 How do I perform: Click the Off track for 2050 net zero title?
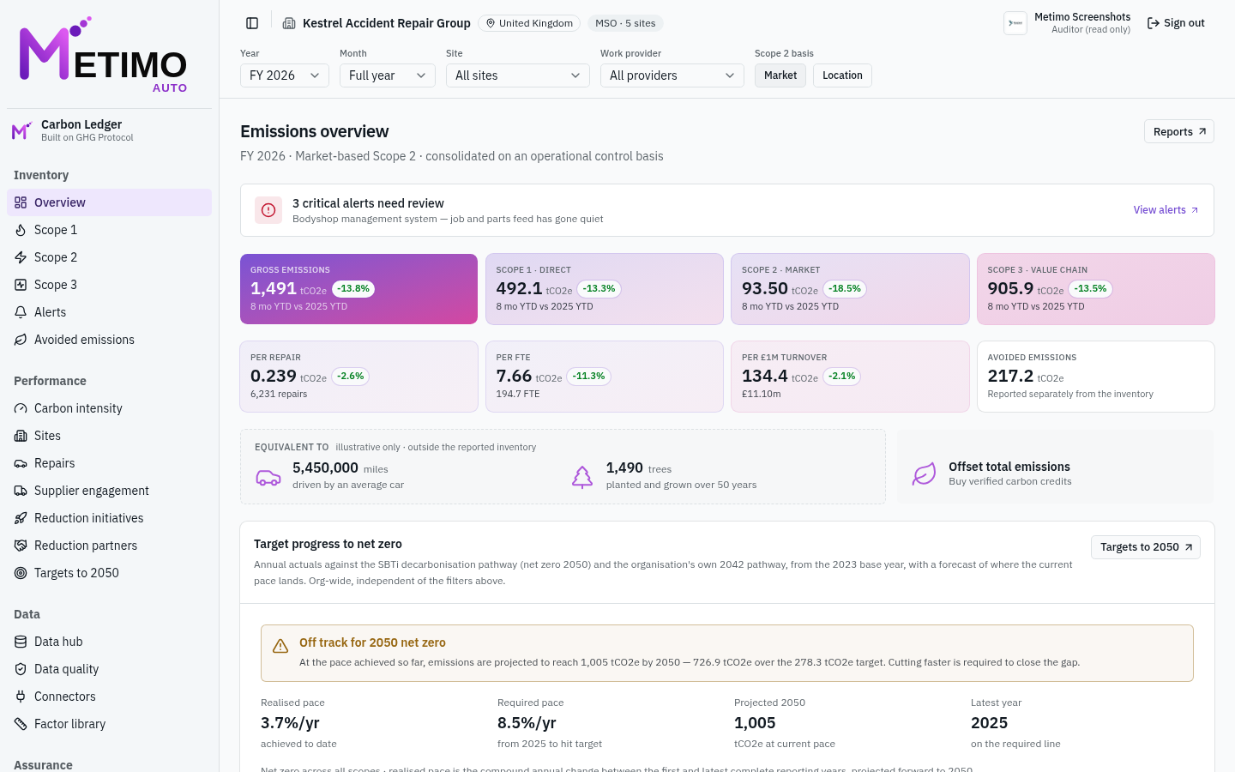point(372,642)
